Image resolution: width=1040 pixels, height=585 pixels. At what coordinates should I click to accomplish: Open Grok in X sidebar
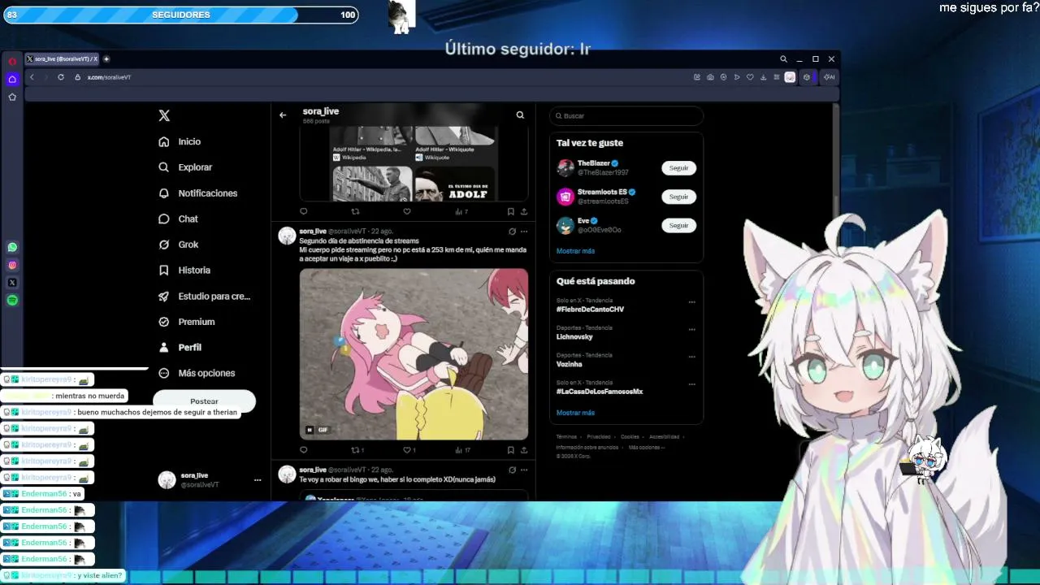click(178, 245)
